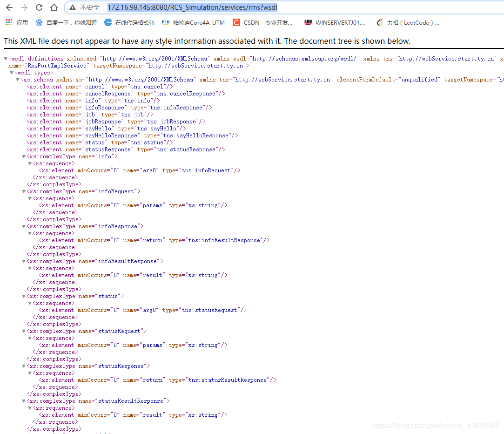
Task: Reload the page with the refresh icon
Action: click(x=39, y=7)
